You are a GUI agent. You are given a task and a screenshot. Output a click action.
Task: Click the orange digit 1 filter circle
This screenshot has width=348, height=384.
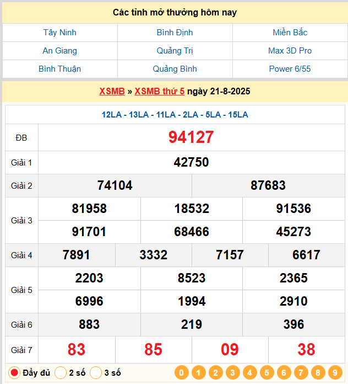tap(198, 373)
